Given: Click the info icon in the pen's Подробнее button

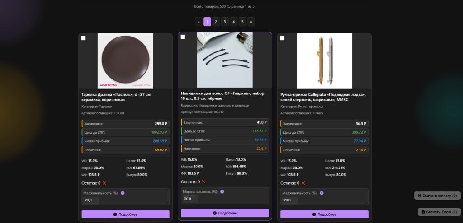Looking at the screenshot, I should (314, 214).
